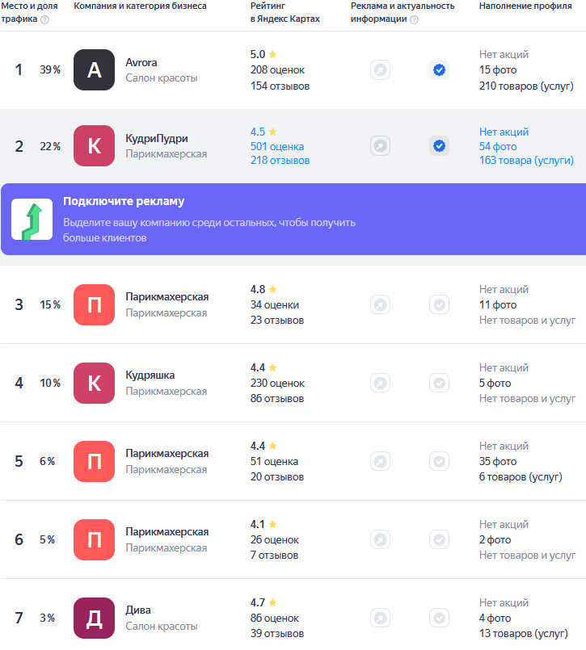This screenshot has width=586, height=650.
Task: Click the blue verified checkmark for Avrora
Action: coord(439,70)
